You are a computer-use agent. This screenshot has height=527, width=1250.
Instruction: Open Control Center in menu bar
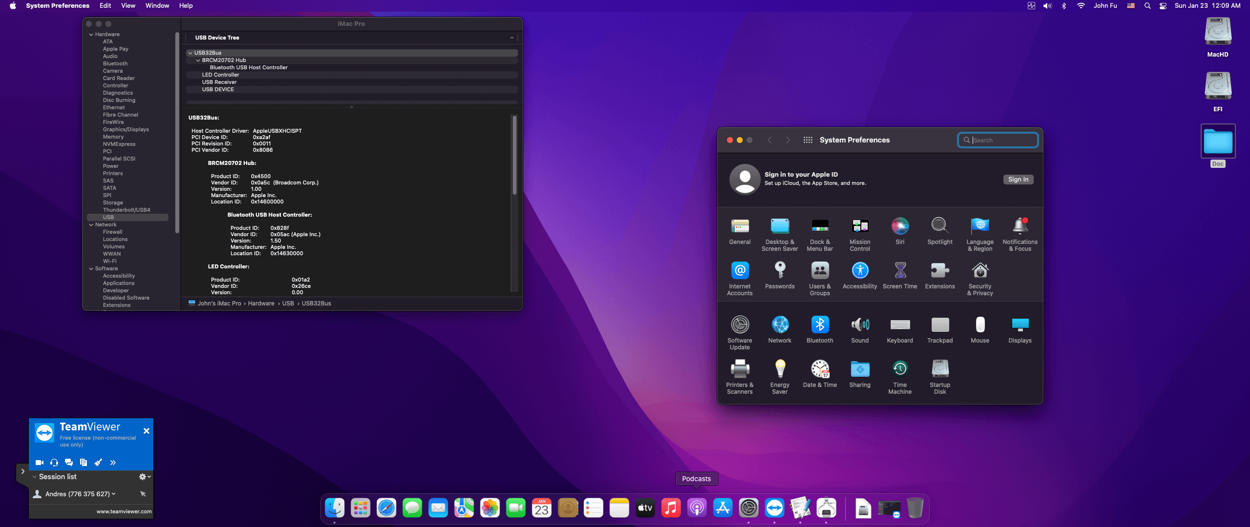click(1163, 6)
